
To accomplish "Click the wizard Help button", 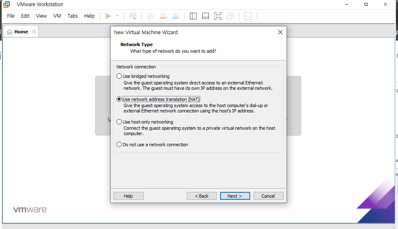I will (x=128, y=196).
